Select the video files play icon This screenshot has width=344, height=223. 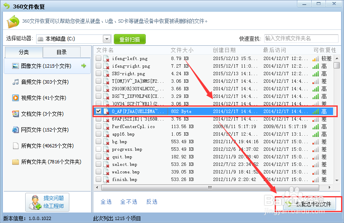[x=16, y=98]
